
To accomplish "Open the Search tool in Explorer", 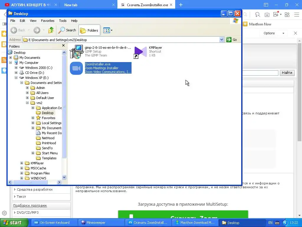I will click(67, 30).
